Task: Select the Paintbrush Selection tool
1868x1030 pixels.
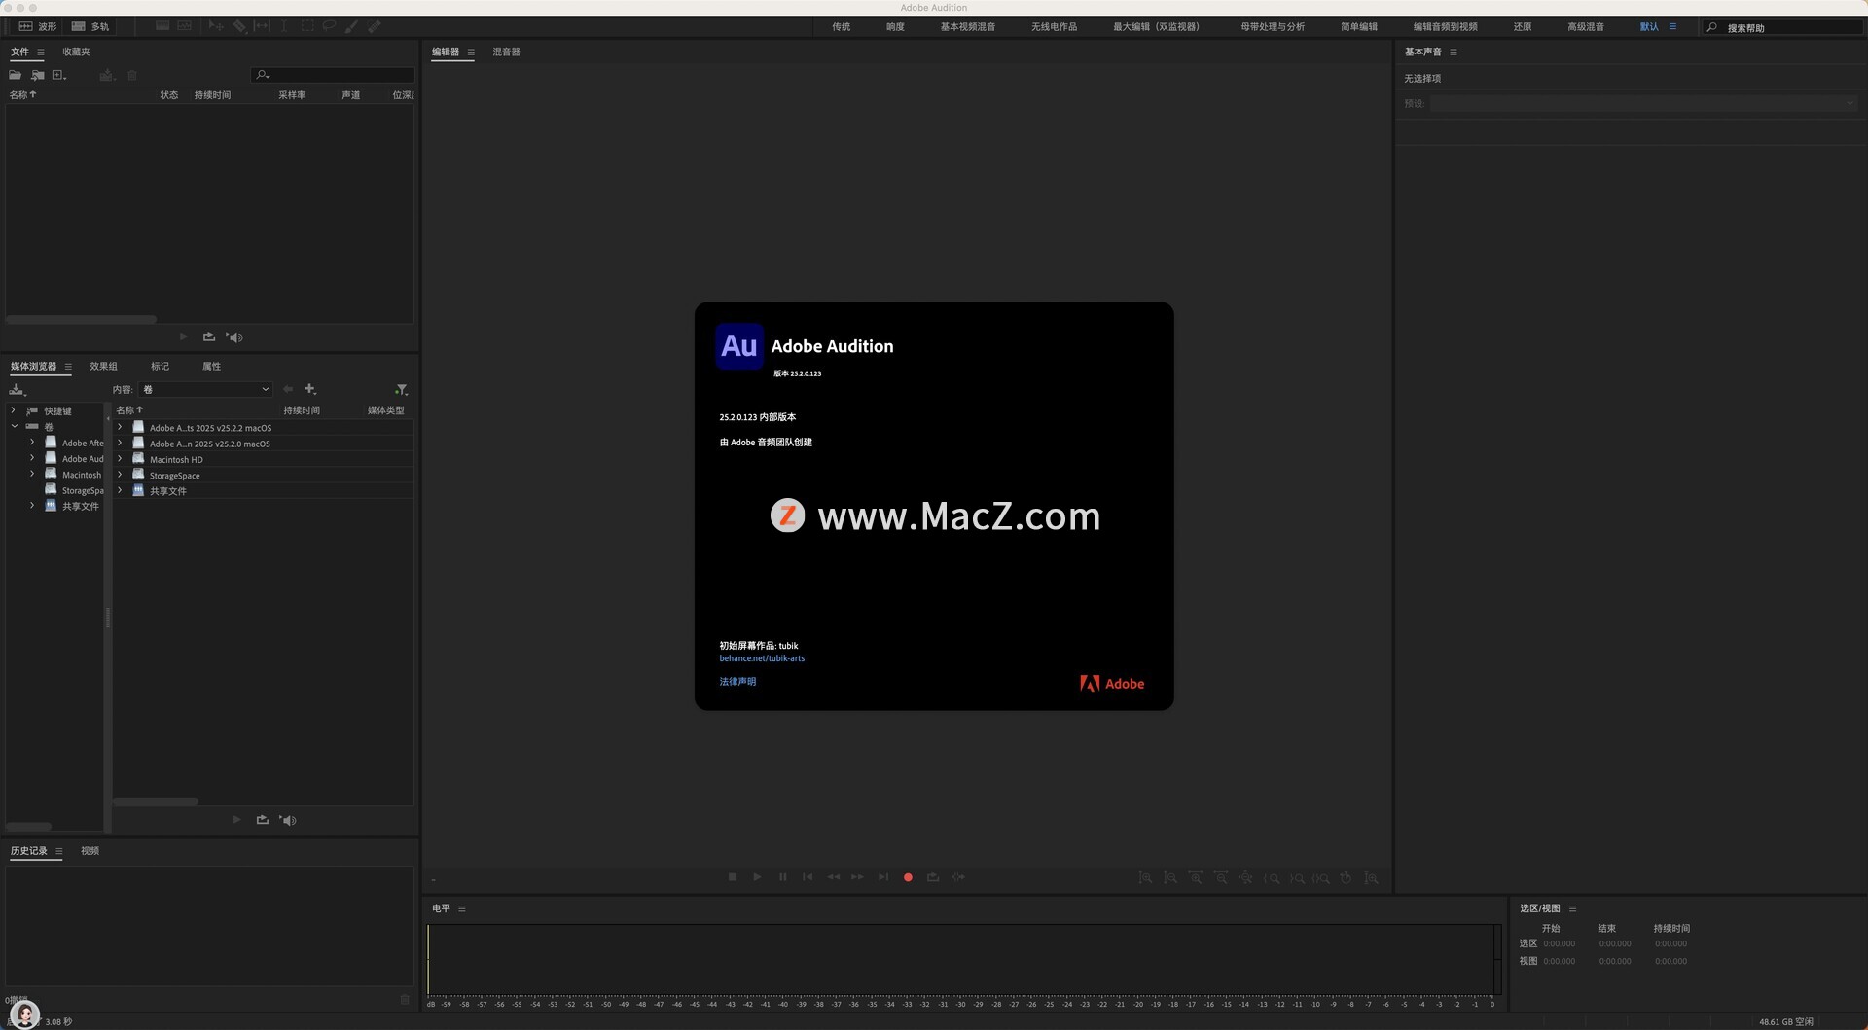Action: [351, 26]
